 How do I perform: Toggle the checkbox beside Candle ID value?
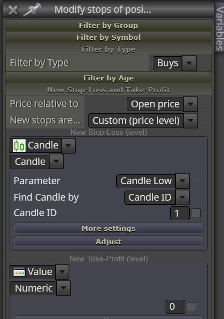[x=196, y=213]
